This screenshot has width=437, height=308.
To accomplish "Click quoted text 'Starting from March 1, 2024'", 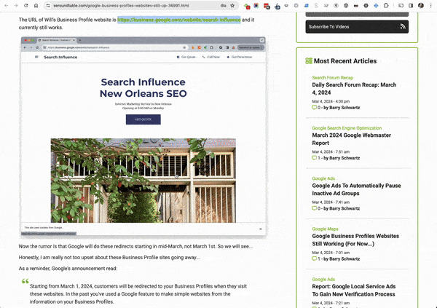I will tap(138, 294).
